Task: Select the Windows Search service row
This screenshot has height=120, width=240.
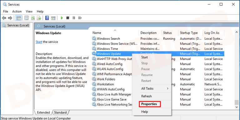Action: 158,38
